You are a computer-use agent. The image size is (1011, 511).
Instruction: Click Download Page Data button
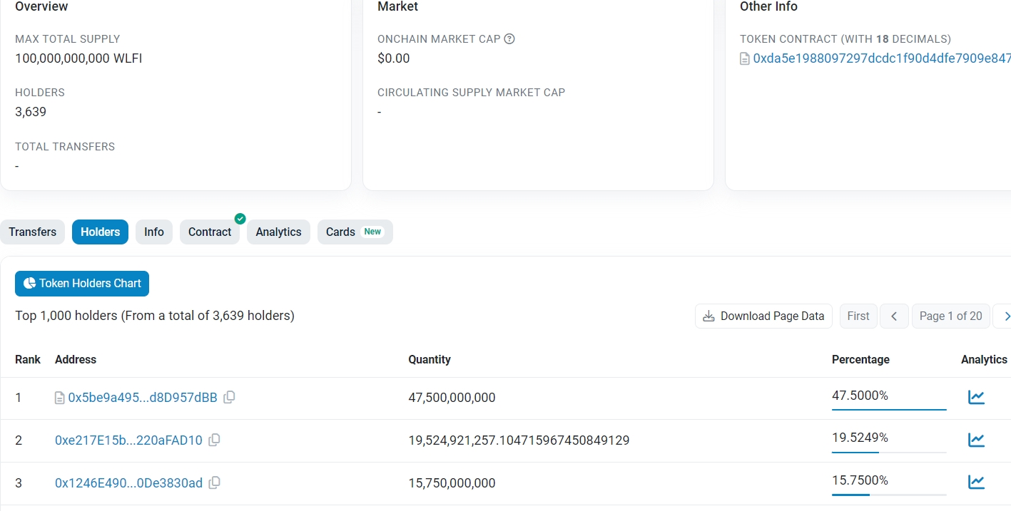pyautogui.click(x=763, y=316)
